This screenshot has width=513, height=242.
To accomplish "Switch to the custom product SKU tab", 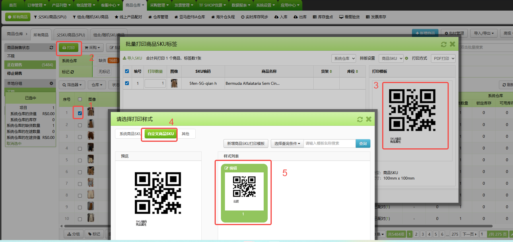I will click(x=160, y=134).
